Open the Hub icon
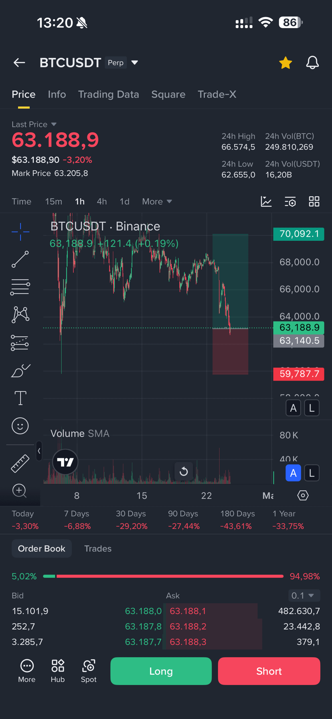 point(58,671)
